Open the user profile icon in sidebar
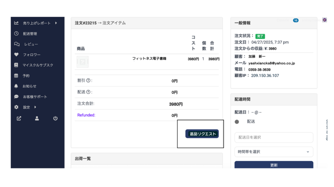 [37, 118]
